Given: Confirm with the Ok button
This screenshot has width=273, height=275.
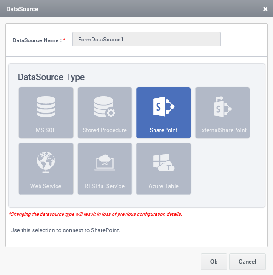Looking at the screenshot, I should (x=214, y=262).
